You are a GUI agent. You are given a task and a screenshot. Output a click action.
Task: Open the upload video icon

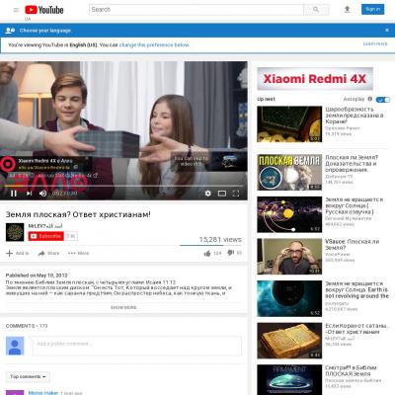pyautogui.click(x=347, y=10)
